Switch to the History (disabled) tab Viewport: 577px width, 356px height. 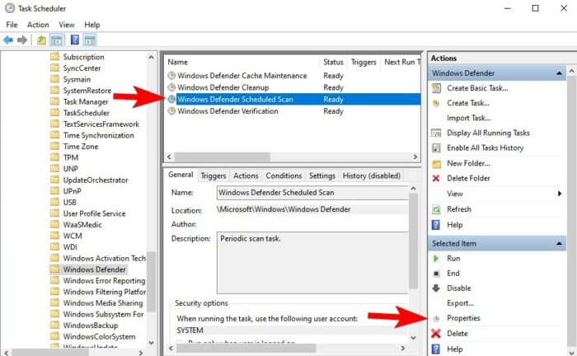click(371, 176)
